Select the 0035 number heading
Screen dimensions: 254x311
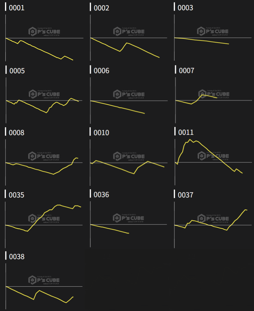17,195
